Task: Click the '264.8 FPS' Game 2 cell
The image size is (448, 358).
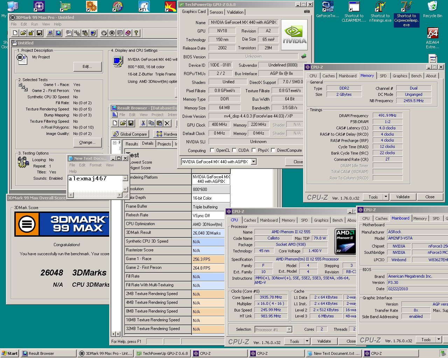Action: click(209, 268)
